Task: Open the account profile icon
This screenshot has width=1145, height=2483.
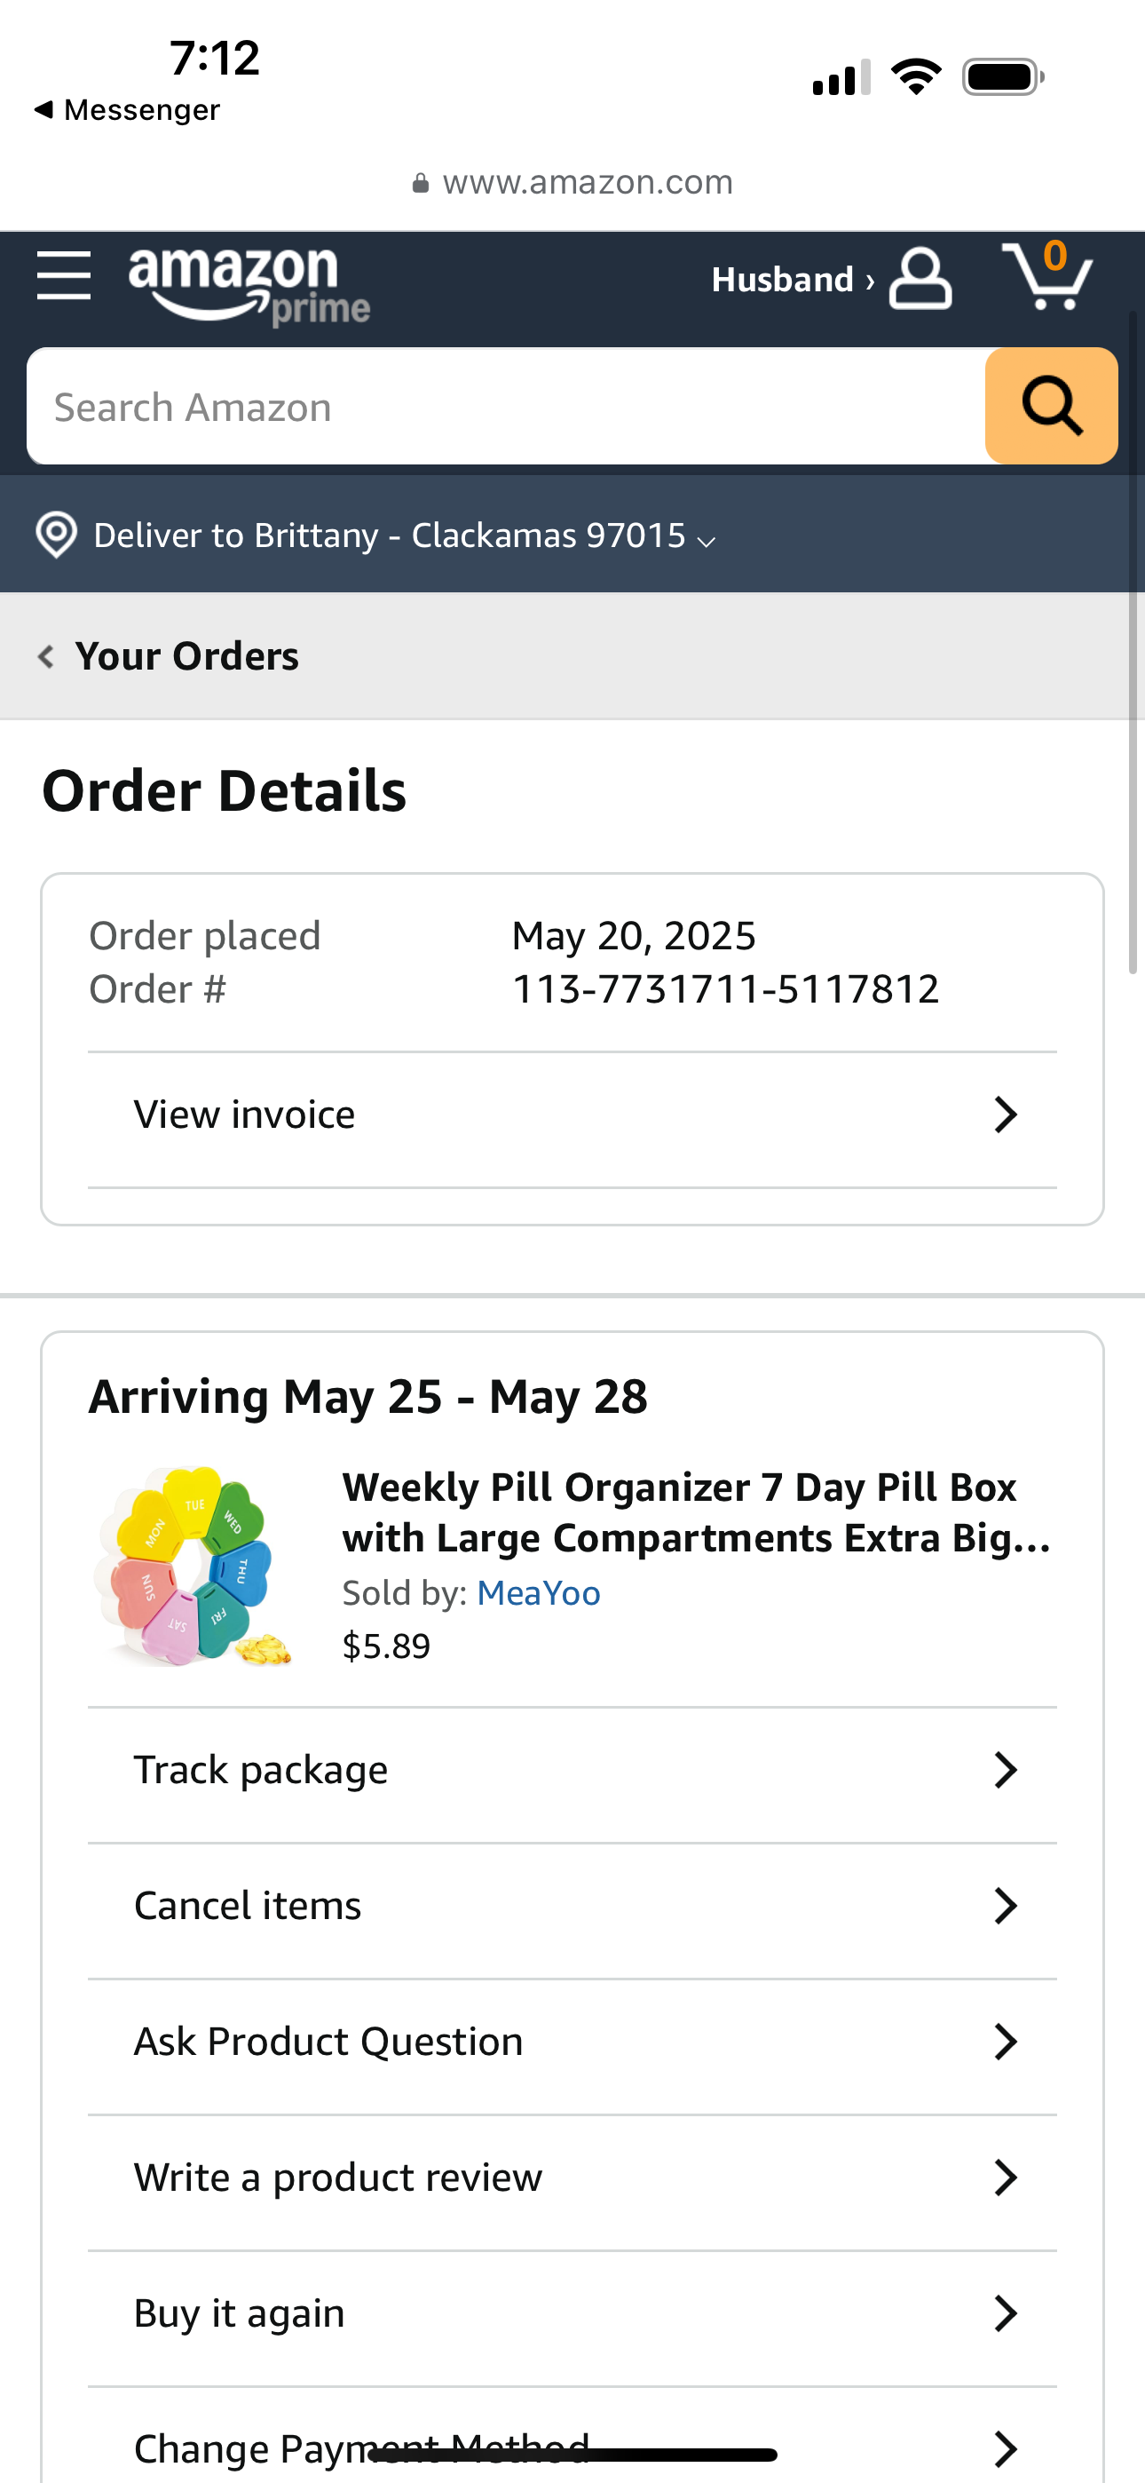Action: point(920,280)
